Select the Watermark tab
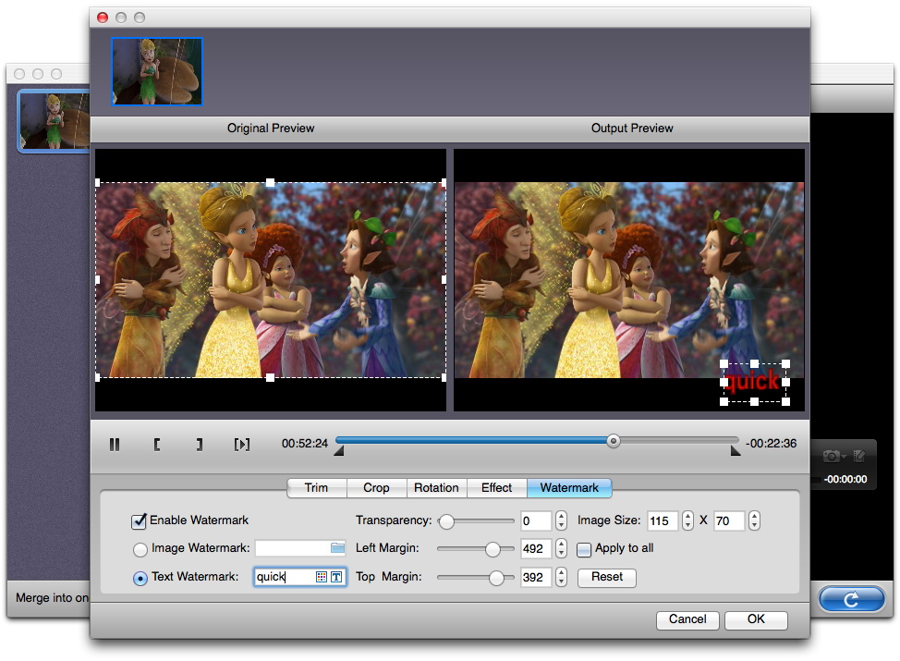 pyautogui.click(x=569, y=487)
